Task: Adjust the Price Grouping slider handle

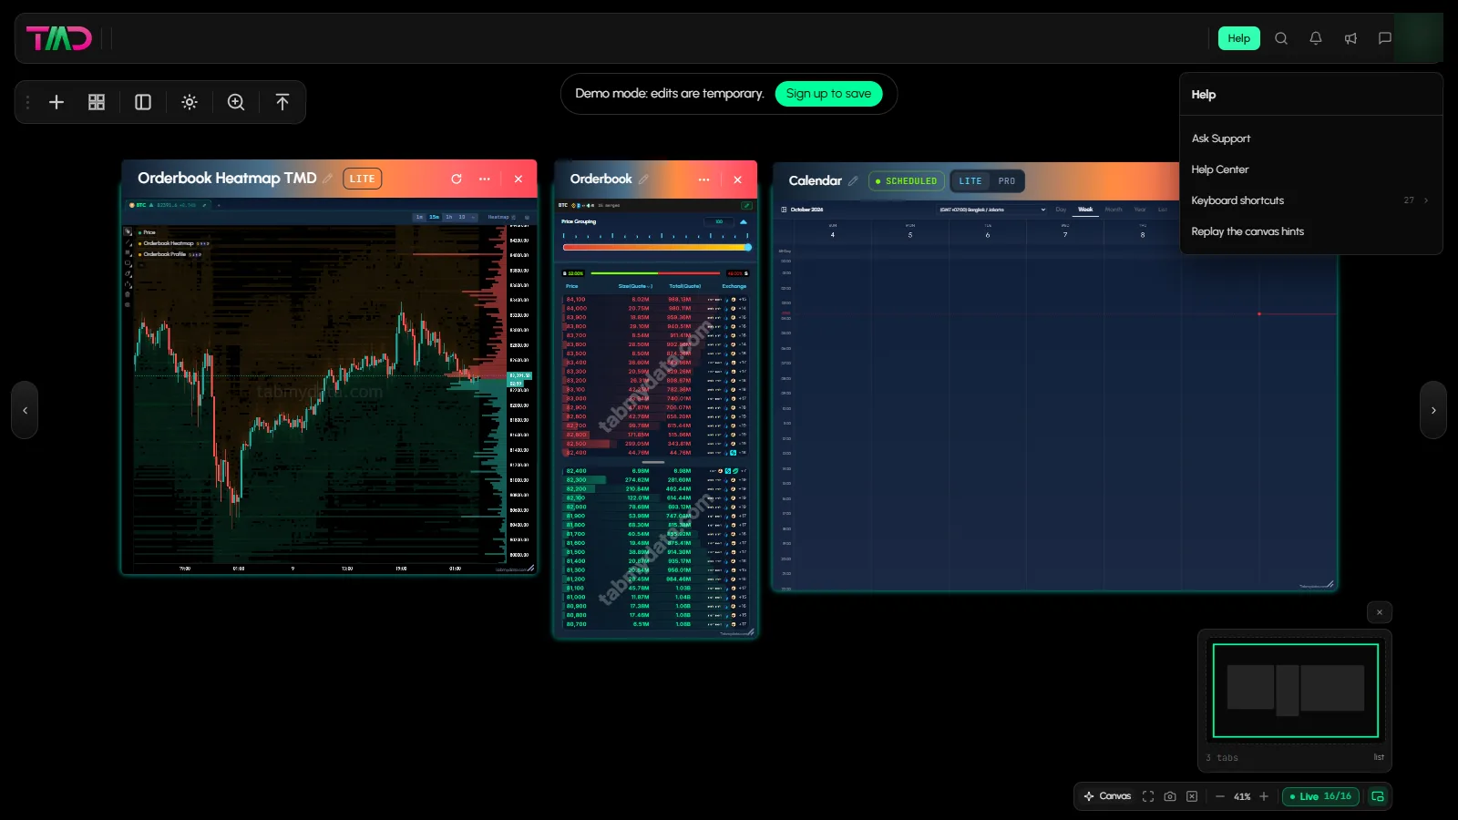Action: 748,247
